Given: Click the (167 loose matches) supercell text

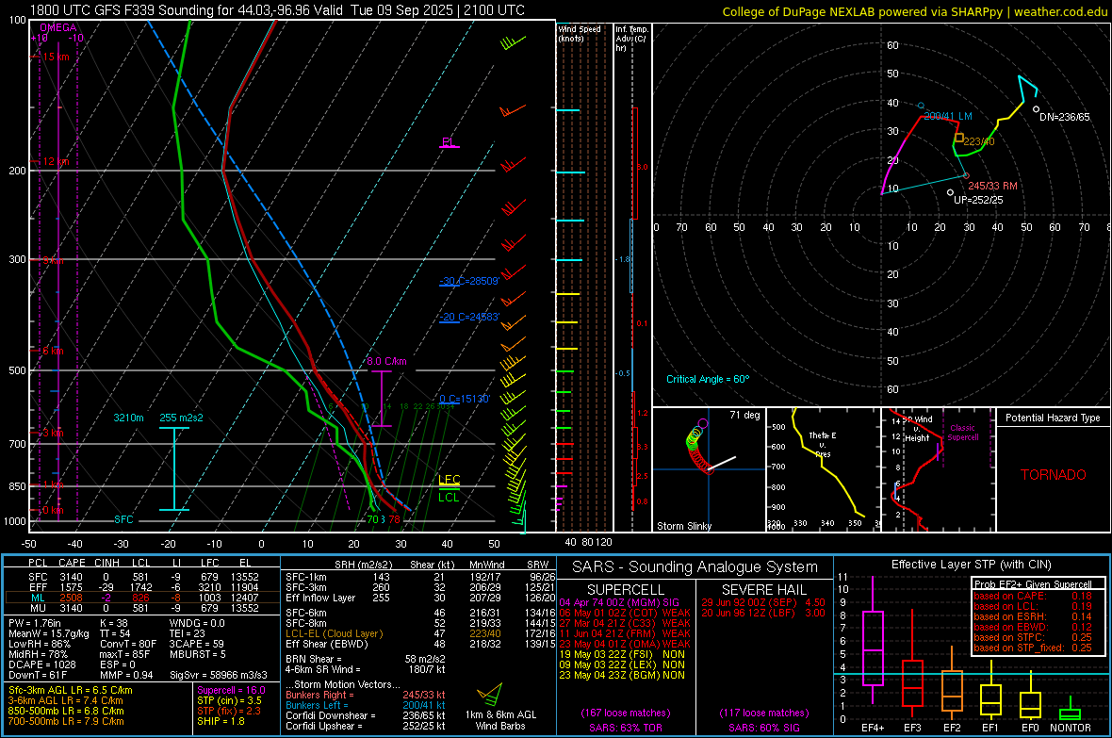Looking at the screenshot, I should pos(625,713).
